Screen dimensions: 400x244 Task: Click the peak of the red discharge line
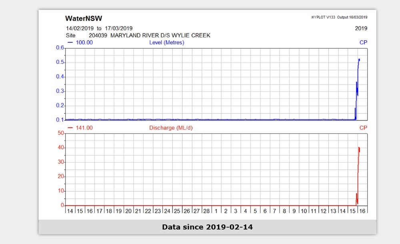pos(359,148)
